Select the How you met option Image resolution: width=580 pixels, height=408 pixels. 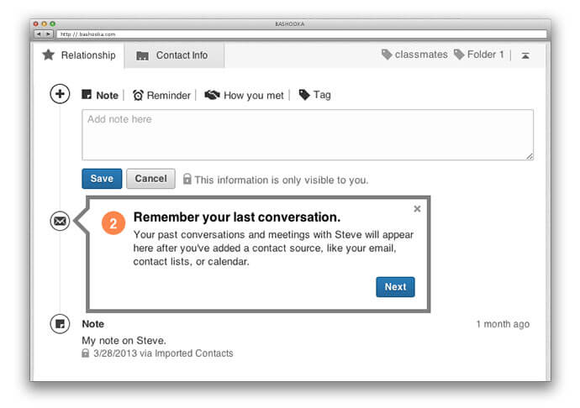245,96
